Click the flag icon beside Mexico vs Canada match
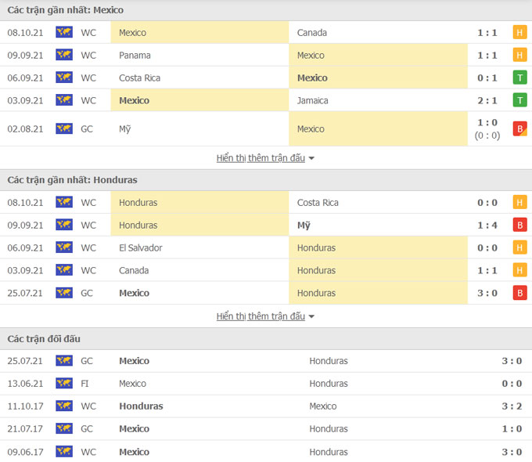The width and height of the screenshot is (532, 462). point(64,33)
